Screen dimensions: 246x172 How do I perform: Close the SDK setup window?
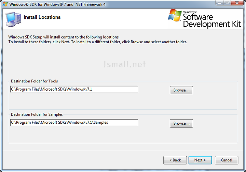coord(237,3)
